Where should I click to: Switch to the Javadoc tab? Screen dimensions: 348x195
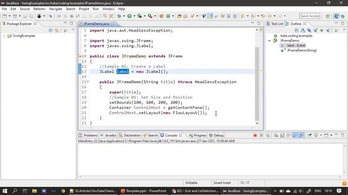click(108, 135)
